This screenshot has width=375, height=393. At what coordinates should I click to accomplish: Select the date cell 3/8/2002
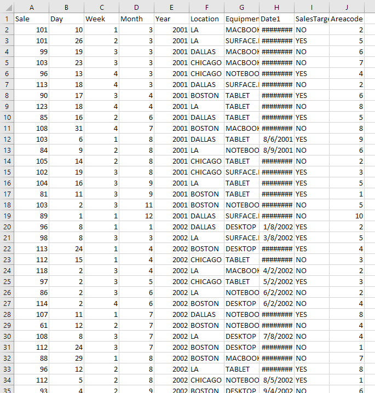[x=277, y=238]
